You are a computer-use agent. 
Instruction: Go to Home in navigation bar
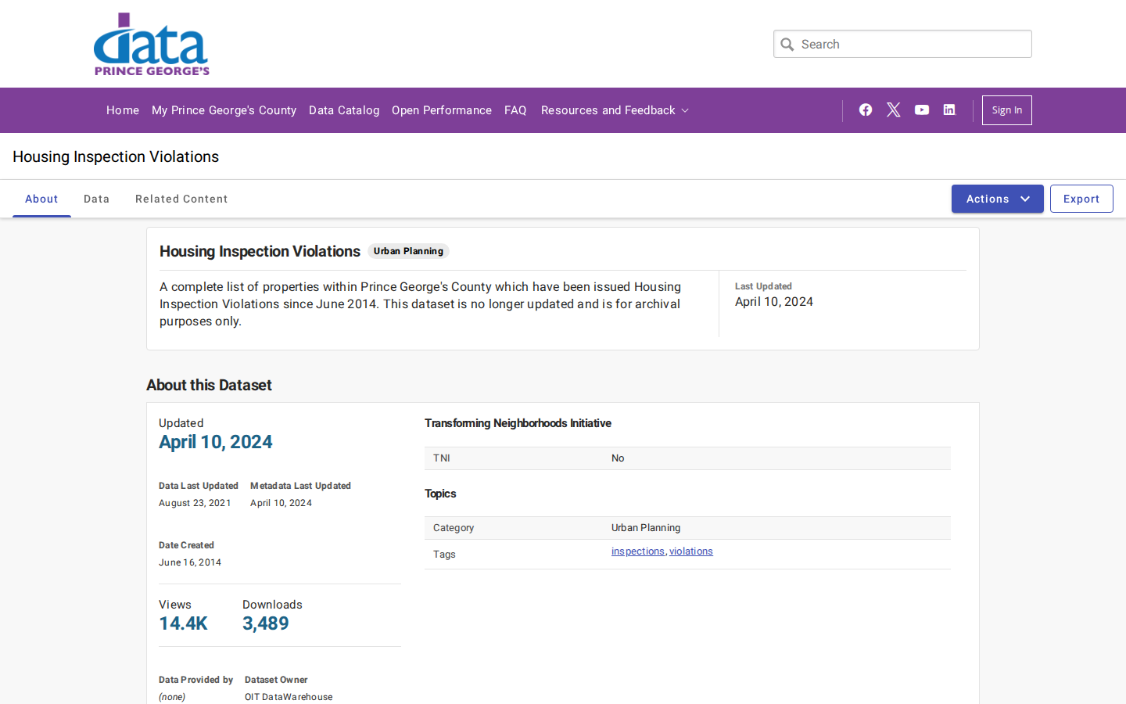123,110
